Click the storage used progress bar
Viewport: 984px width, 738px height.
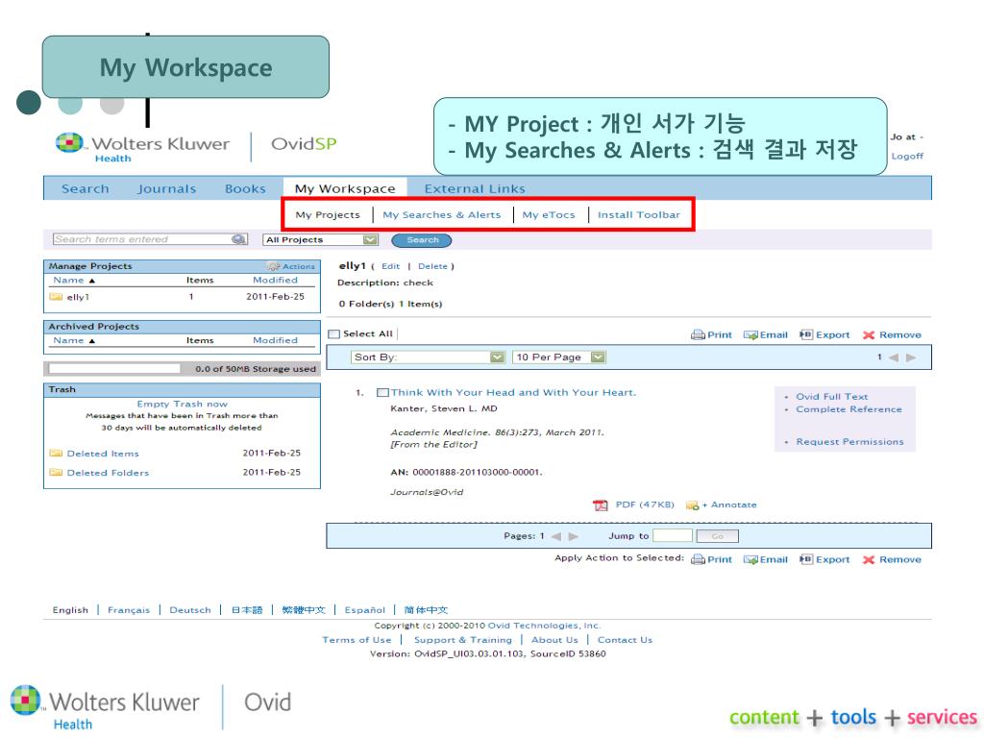(x=114, y=369)
